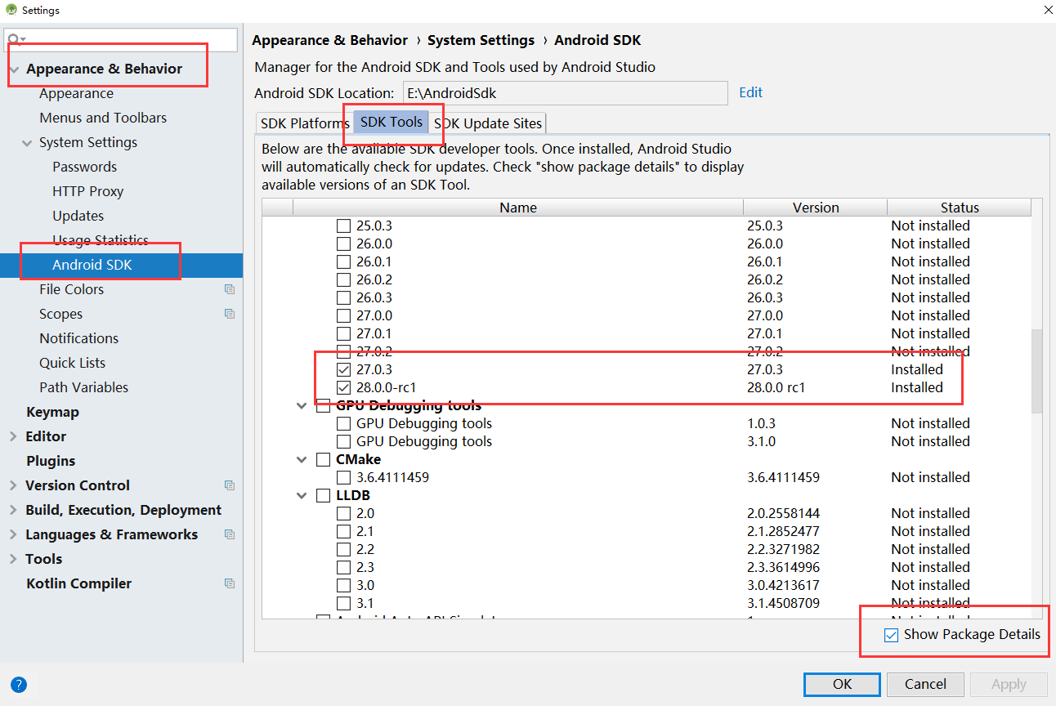Image resolution: width=1056 pixels, height=706 pixels.
Task: Expand Build, Execution, Deployment node
Action: [13, 510]
